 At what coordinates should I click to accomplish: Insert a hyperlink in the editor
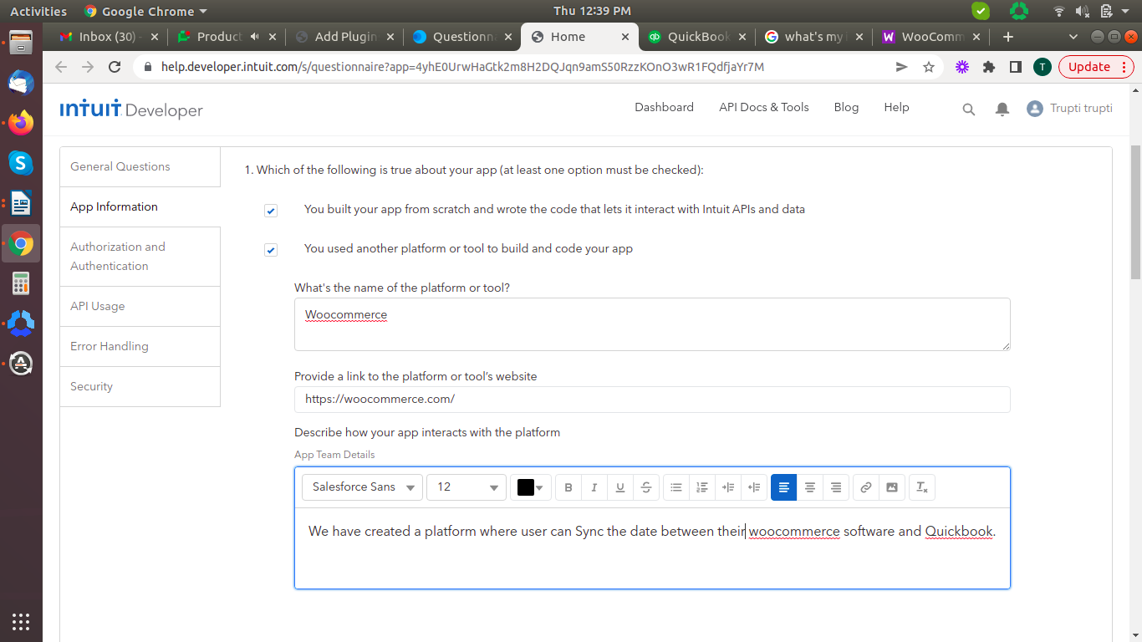[866, 487]
